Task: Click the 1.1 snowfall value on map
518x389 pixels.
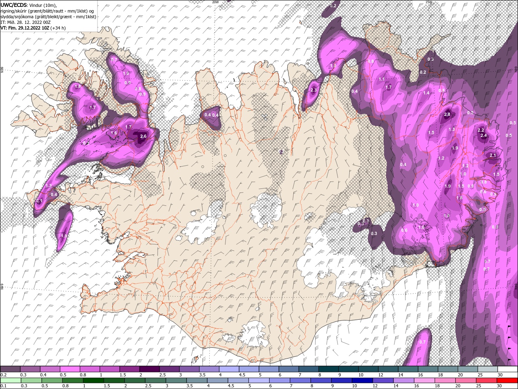Action: (x=382, y=79)
